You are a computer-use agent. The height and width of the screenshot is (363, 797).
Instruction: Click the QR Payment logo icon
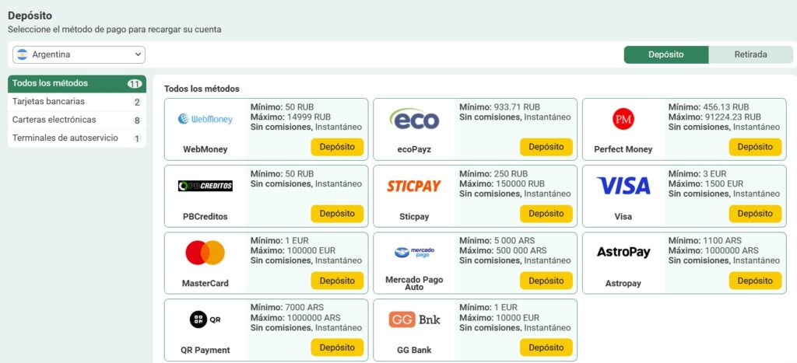click(x=205, y=319)
